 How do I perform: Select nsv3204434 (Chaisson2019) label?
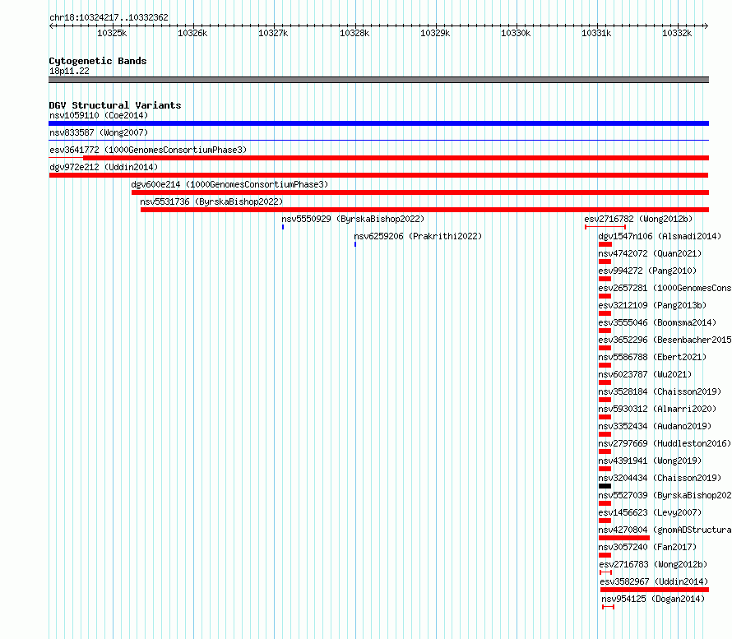click(x=660, y=478)
